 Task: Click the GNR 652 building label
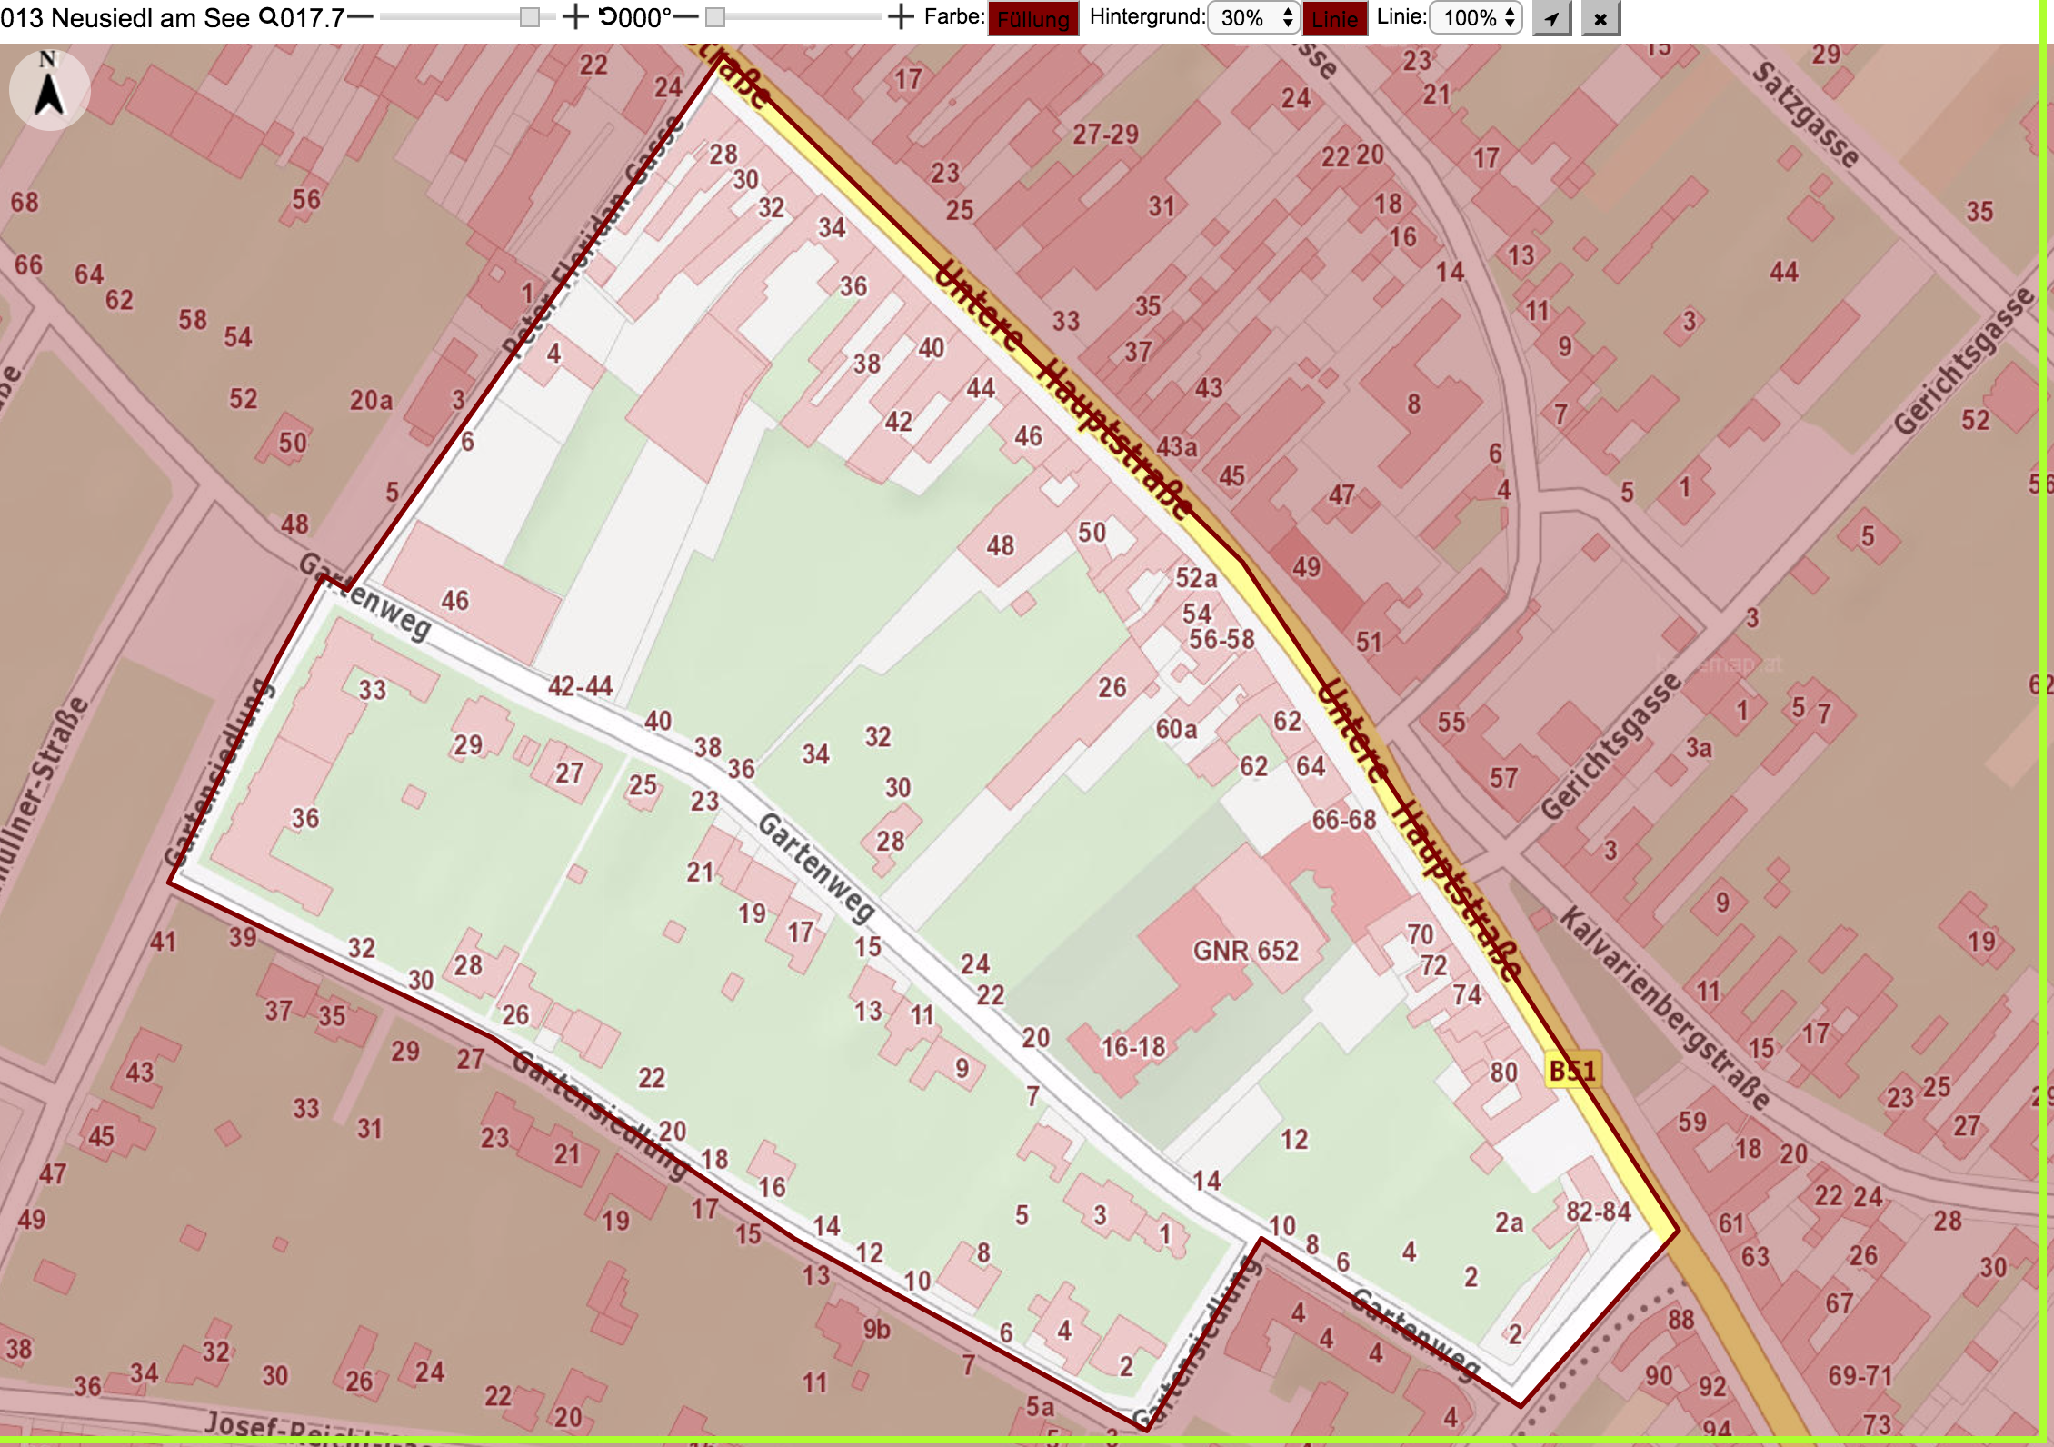click(x=1246, y=951)
